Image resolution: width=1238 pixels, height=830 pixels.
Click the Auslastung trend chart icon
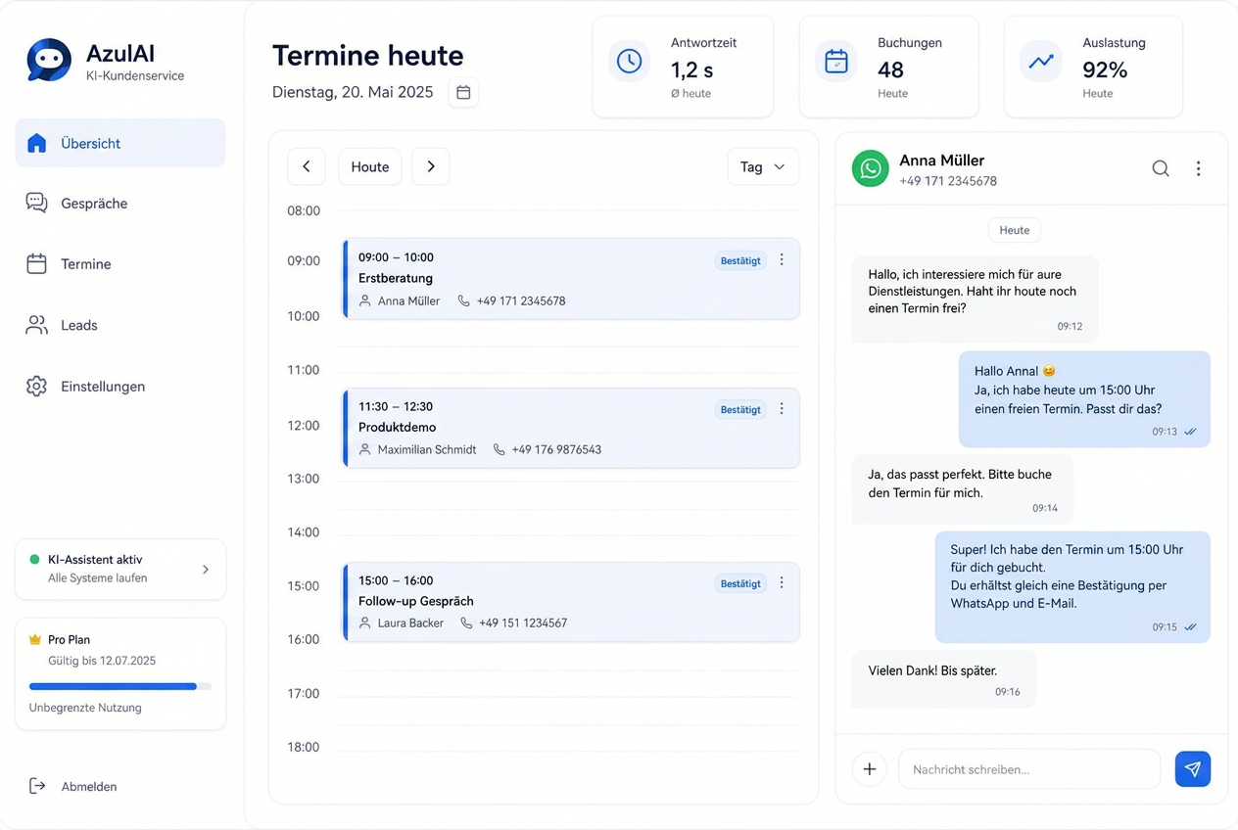tap(1041, 61)
